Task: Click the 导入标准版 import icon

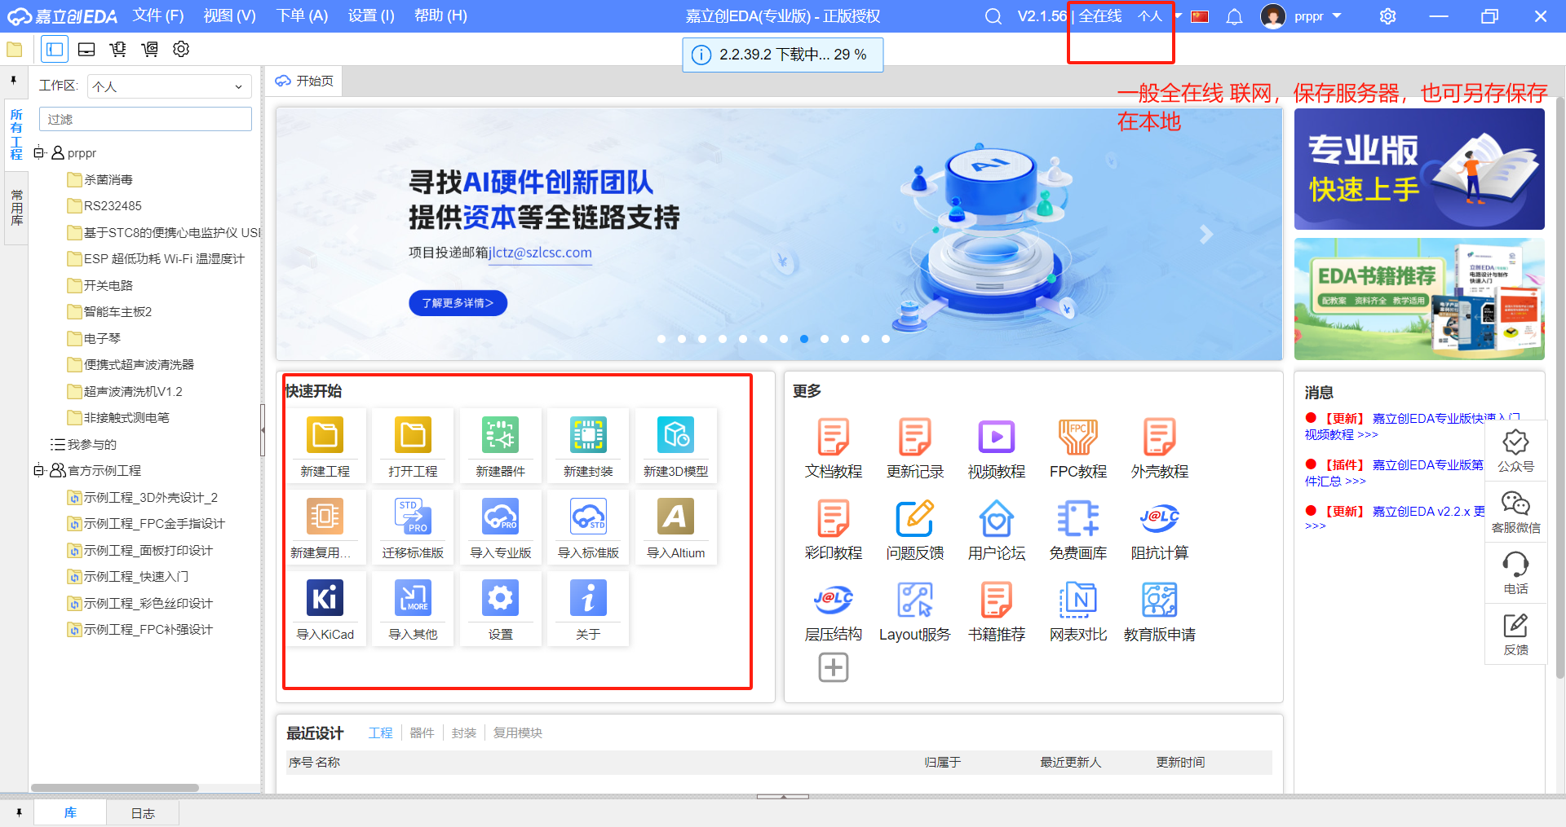Action: pyautogui.click(x=588, y=517)
